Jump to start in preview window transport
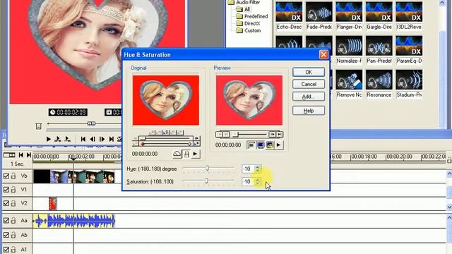452x254 pixels. pyautogui.click(x=83, y=140)
